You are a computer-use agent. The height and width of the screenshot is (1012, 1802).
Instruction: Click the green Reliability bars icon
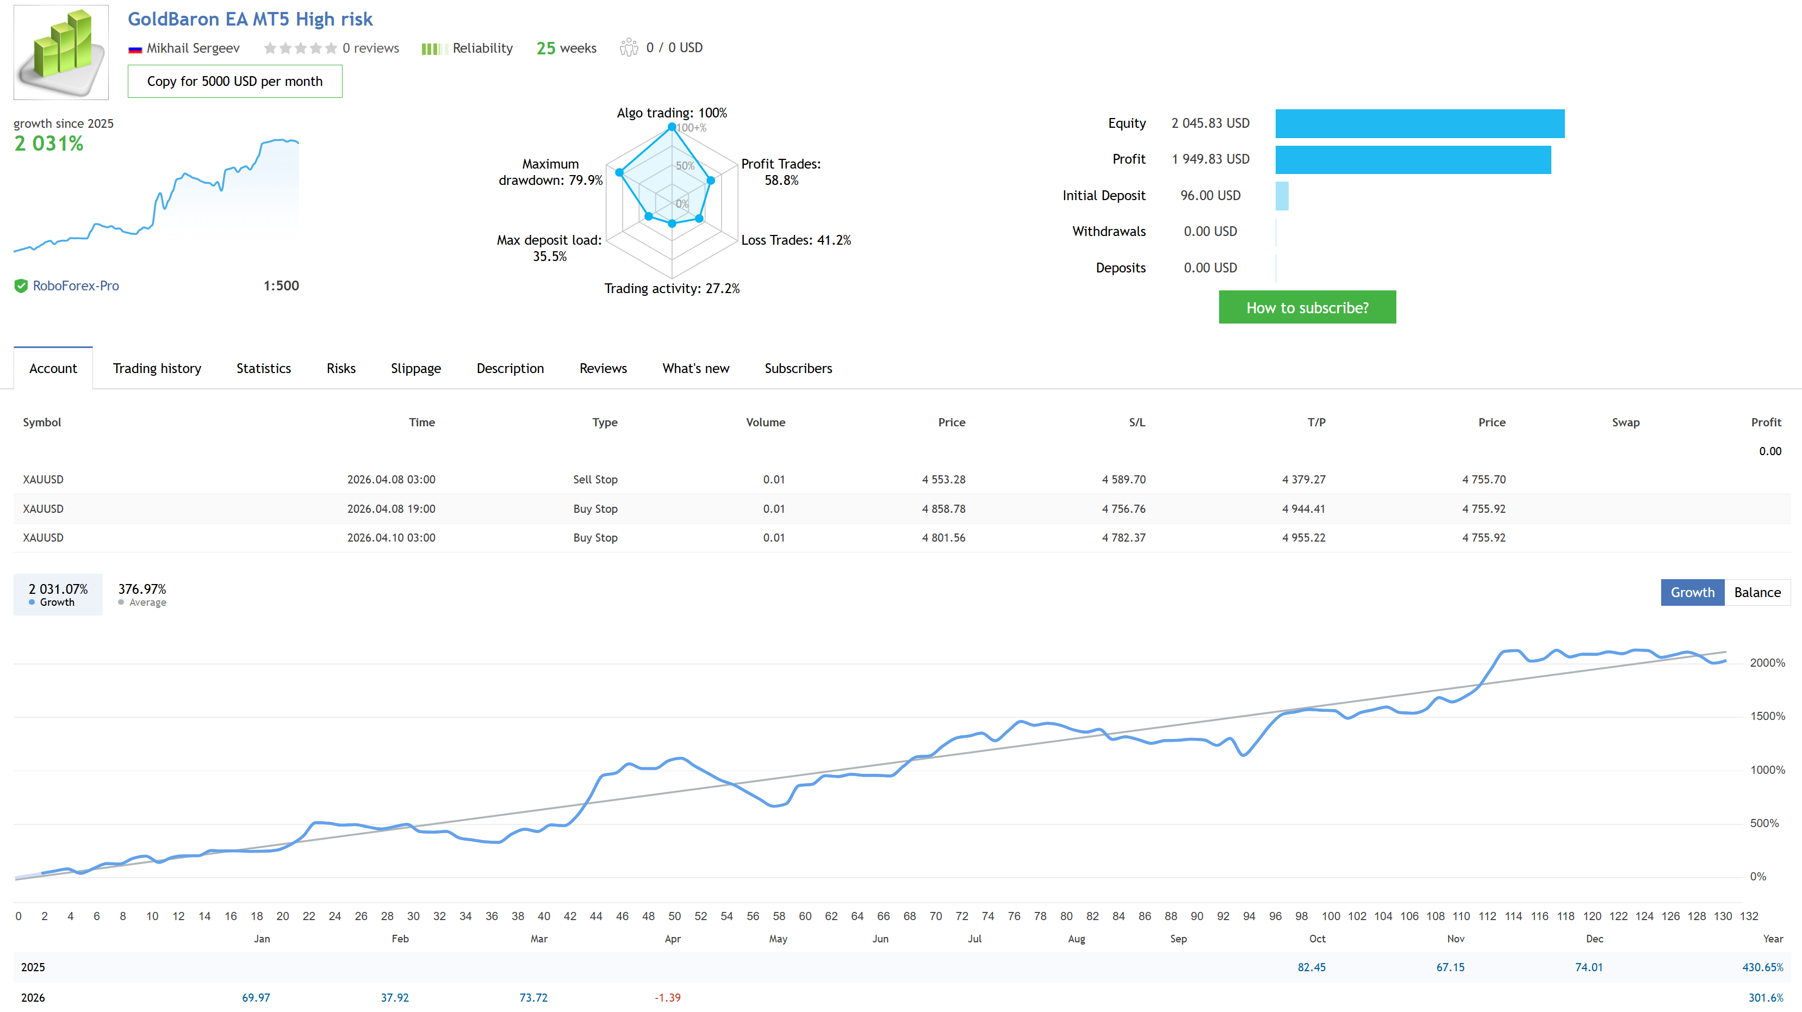[x=434, y=49]
